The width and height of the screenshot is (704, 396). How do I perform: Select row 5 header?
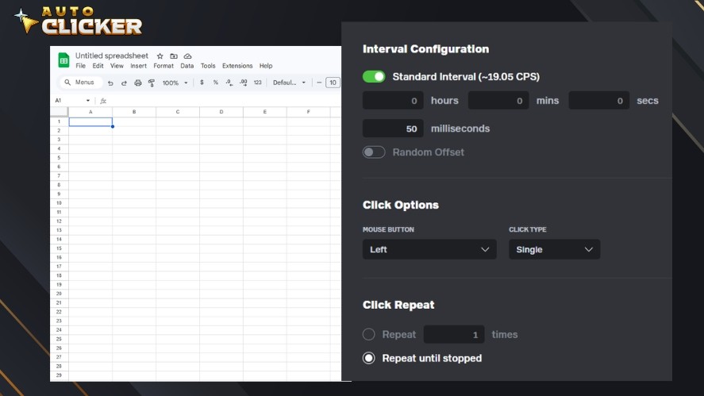point(59,158)
